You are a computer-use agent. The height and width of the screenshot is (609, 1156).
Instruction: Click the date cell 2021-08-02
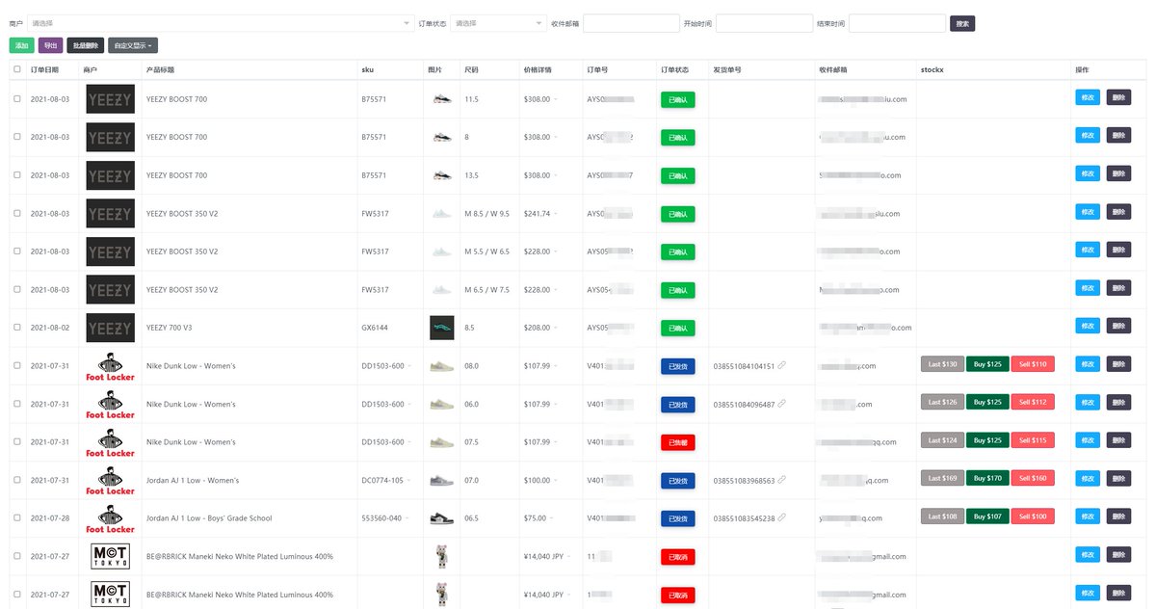[50, 328]
